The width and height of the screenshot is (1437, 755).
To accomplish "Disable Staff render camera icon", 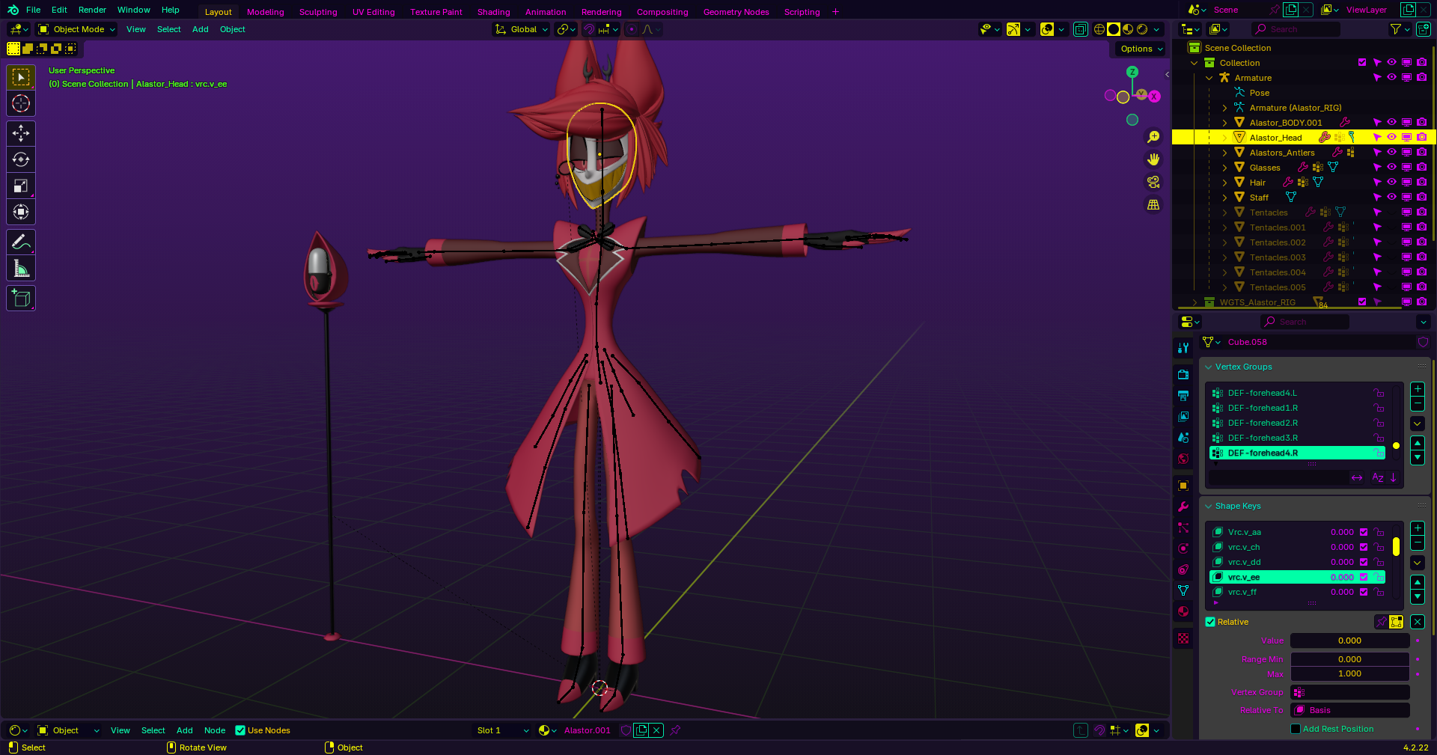I will tap(1421, 197).
